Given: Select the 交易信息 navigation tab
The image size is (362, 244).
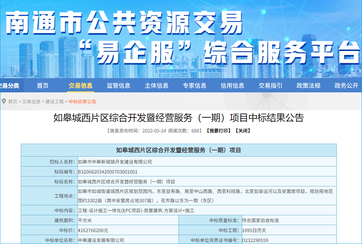Looking at the screenshot, I should click(80, 86).
